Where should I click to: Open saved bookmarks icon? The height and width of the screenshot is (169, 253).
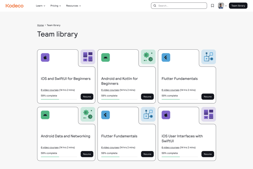point(213,6)
